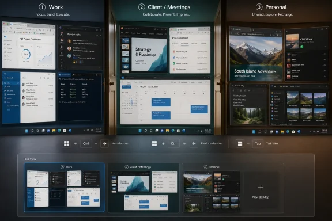Click the Tuesday, May 21 journal date heading

point(240,96)
